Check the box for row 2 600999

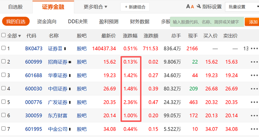(x=3, y=61)
